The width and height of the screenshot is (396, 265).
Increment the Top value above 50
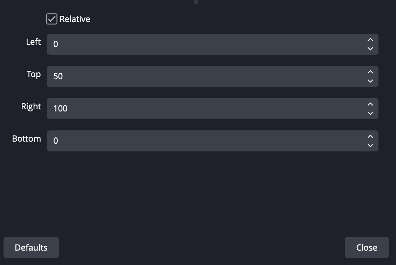click(x=370, y=72)
